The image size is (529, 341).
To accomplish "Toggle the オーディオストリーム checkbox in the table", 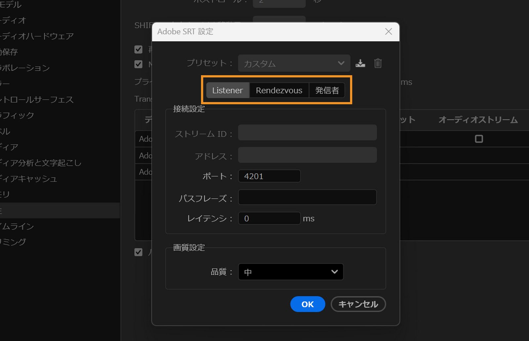I will (478, 139).
